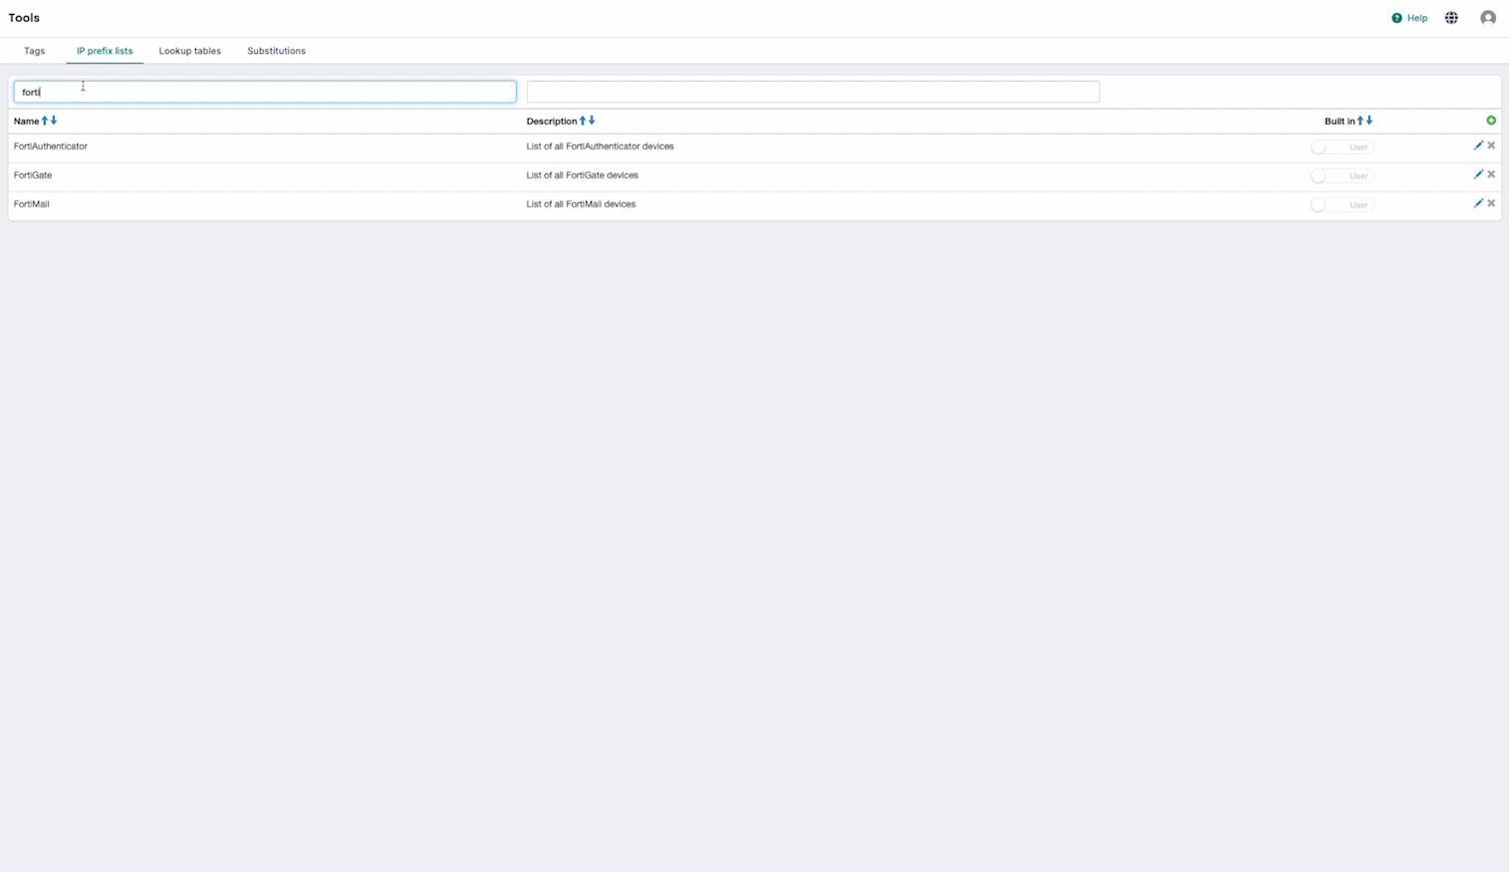Screen dimensions: 1509x872
Task: Click the empty Description filter field
Action: click(x=813, y=92)
